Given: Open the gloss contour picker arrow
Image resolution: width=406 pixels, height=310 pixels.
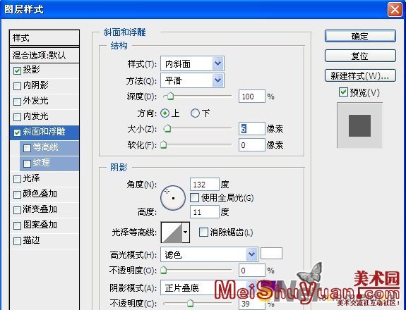Looking at the screenshot, I should tap(186, 232).
